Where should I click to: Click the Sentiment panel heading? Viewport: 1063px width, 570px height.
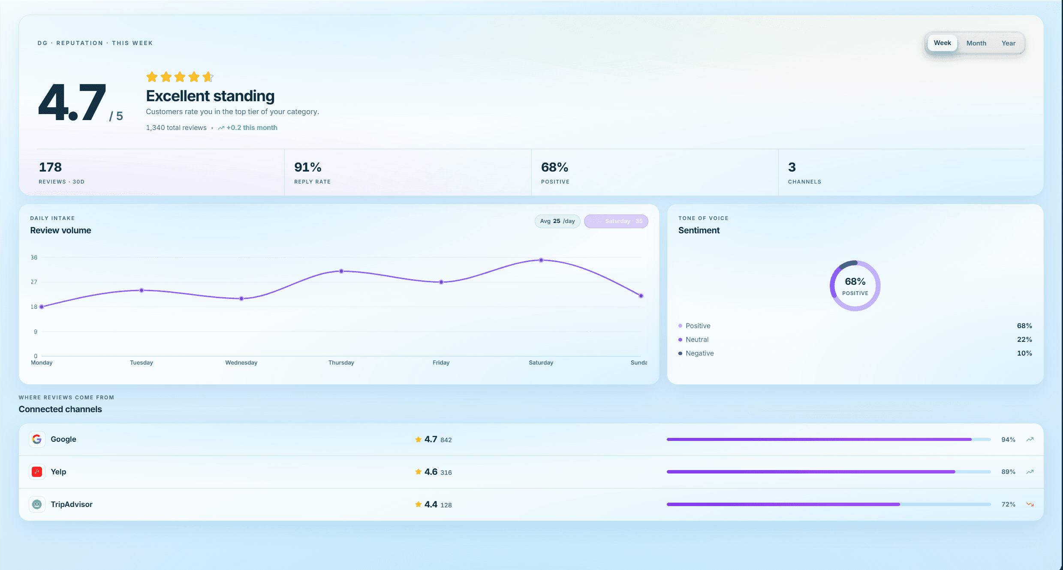tap(699, 230)
